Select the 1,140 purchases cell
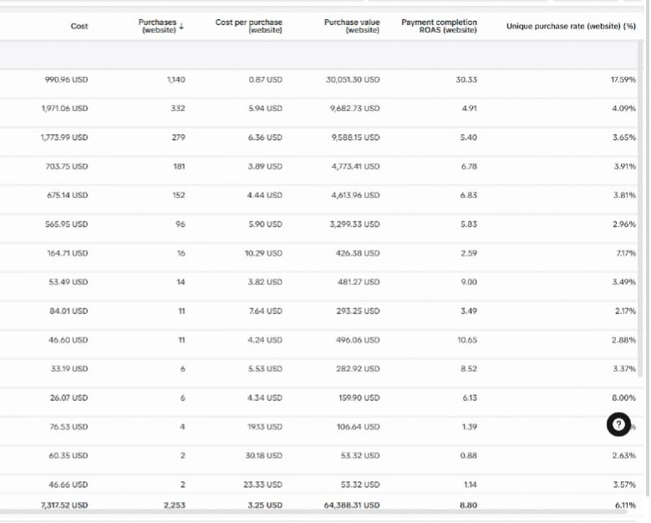 175,79
